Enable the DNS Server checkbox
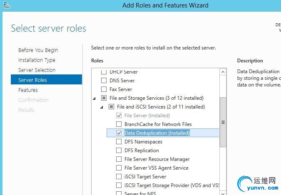 pyautogui.click(x=104, y=81)
